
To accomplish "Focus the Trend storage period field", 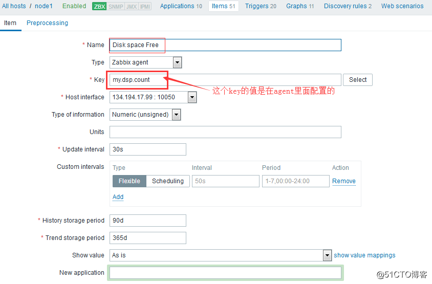I will 148,238.
